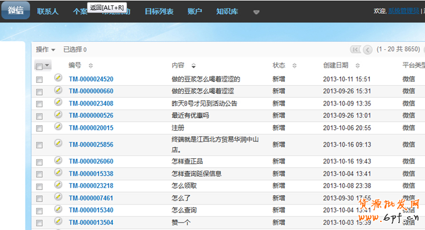This screenshot has height=230, width=425.
Task: Edit record TM-0000025856 via pencil icon
Action: [58, 143]
